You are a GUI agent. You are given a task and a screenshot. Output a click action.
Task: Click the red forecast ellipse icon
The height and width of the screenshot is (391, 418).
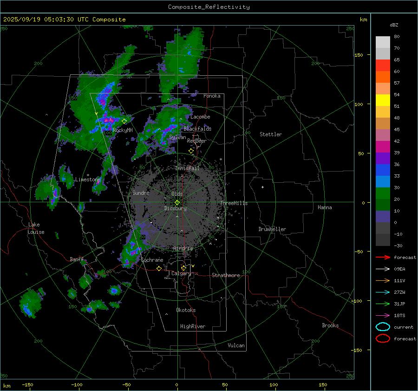[383, 338]
